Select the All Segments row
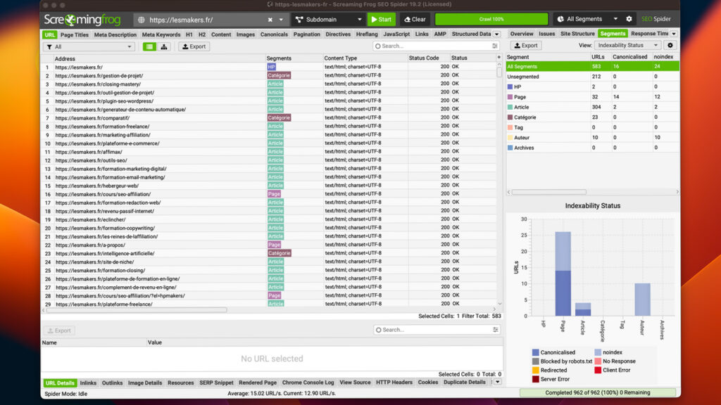 [593, 67]
